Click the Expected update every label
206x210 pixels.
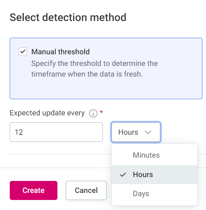point(47,113)
